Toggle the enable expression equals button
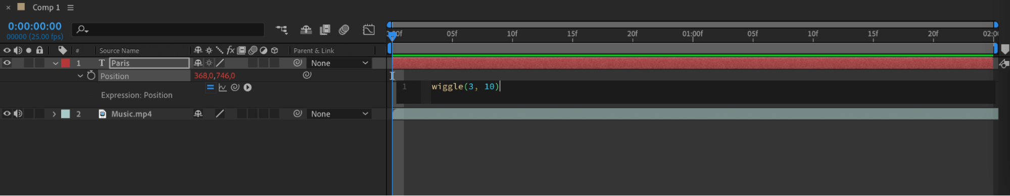The height and width of the screenshot is (196, 1010). coord(210,87)
